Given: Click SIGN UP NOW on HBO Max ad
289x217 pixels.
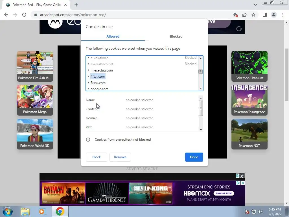Looking at the screenshot, I should [224, 193].
